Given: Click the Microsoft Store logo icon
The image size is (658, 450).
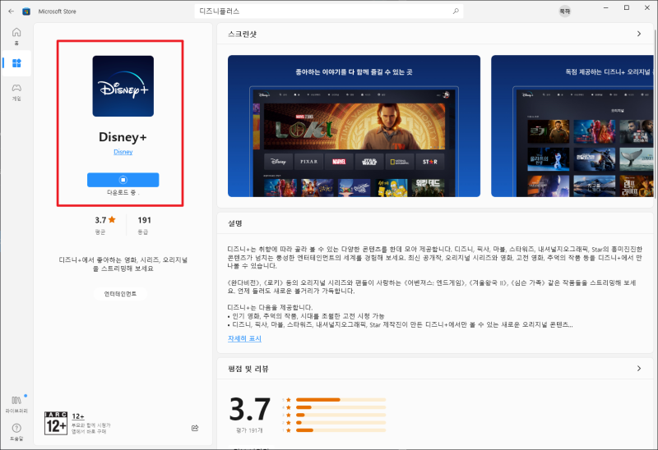Looking at the screenshot, I should (26, 11).
